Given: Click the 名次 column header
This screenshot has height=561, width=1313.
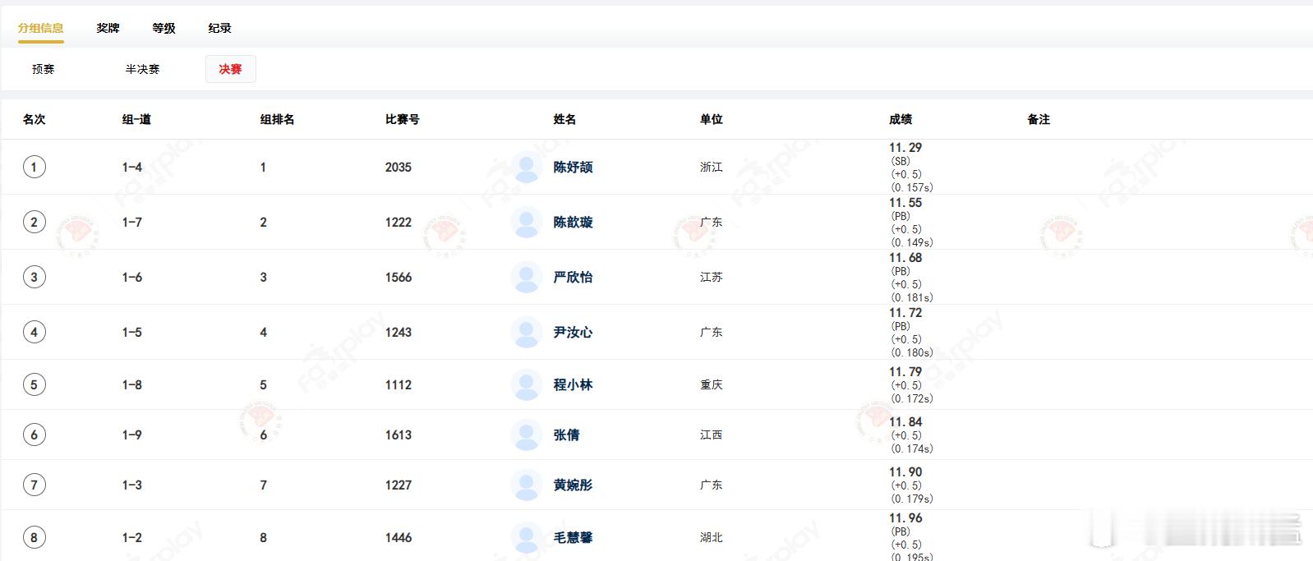Looking at the screenshot, I should click(35, 119).
